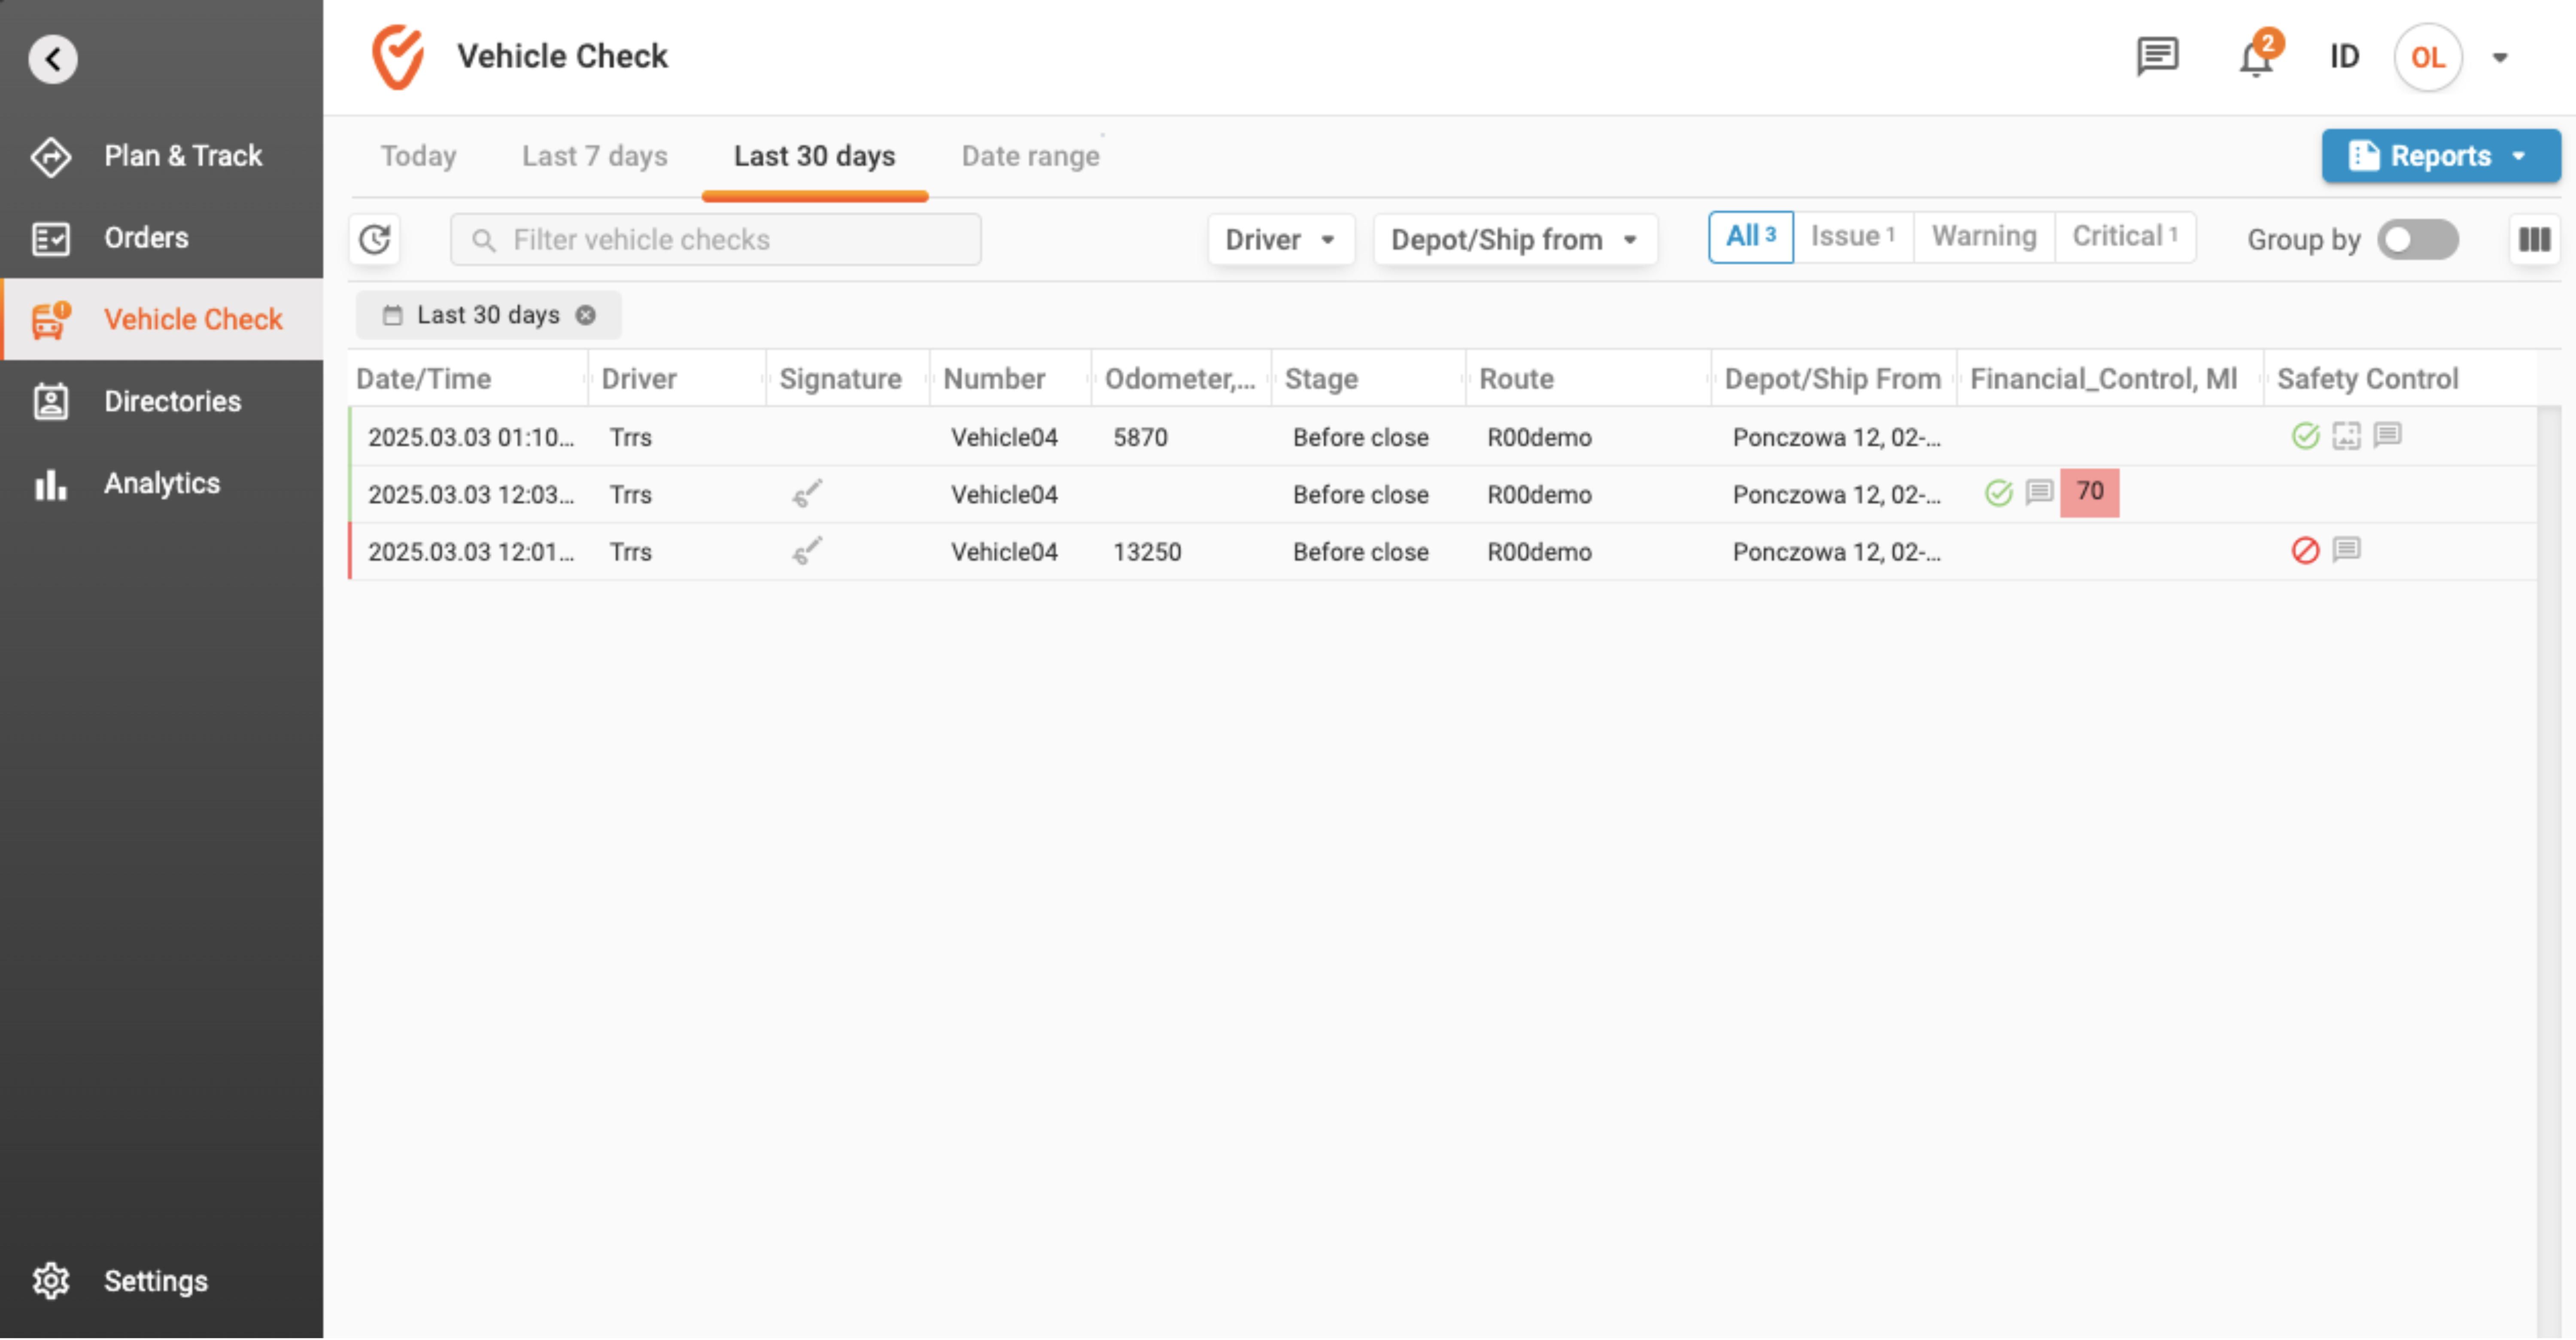Toggle the Group by switch
This screenshot has width=2576, height=1340.
[x=2417, y=240]
